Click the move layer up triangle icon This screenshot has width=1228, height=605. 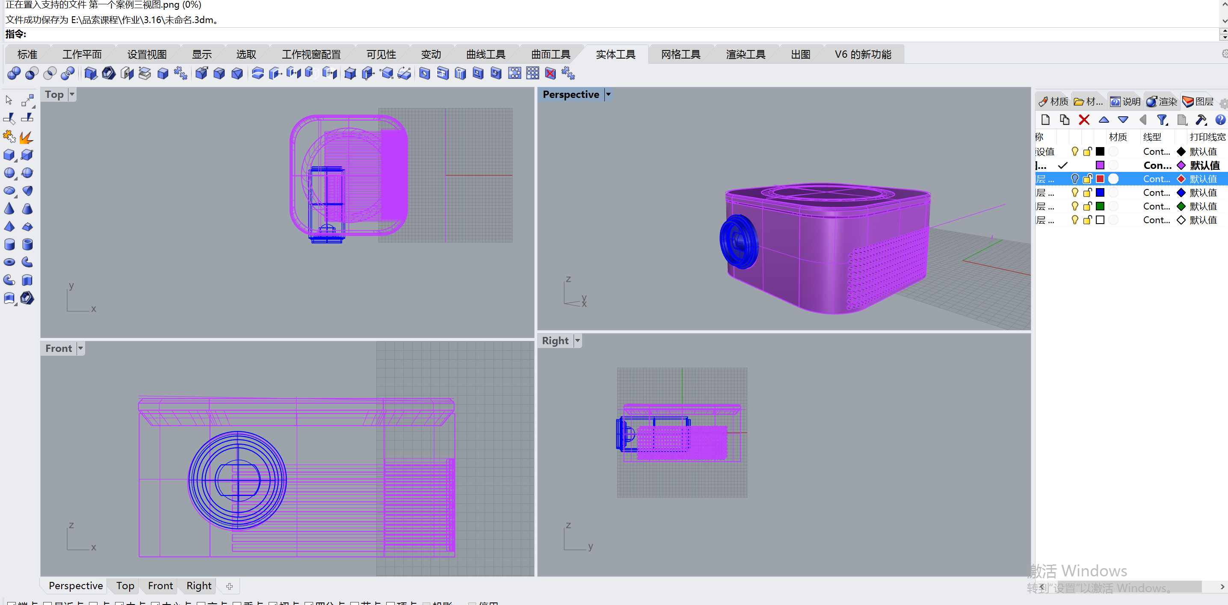click(x=1103, y=120)
